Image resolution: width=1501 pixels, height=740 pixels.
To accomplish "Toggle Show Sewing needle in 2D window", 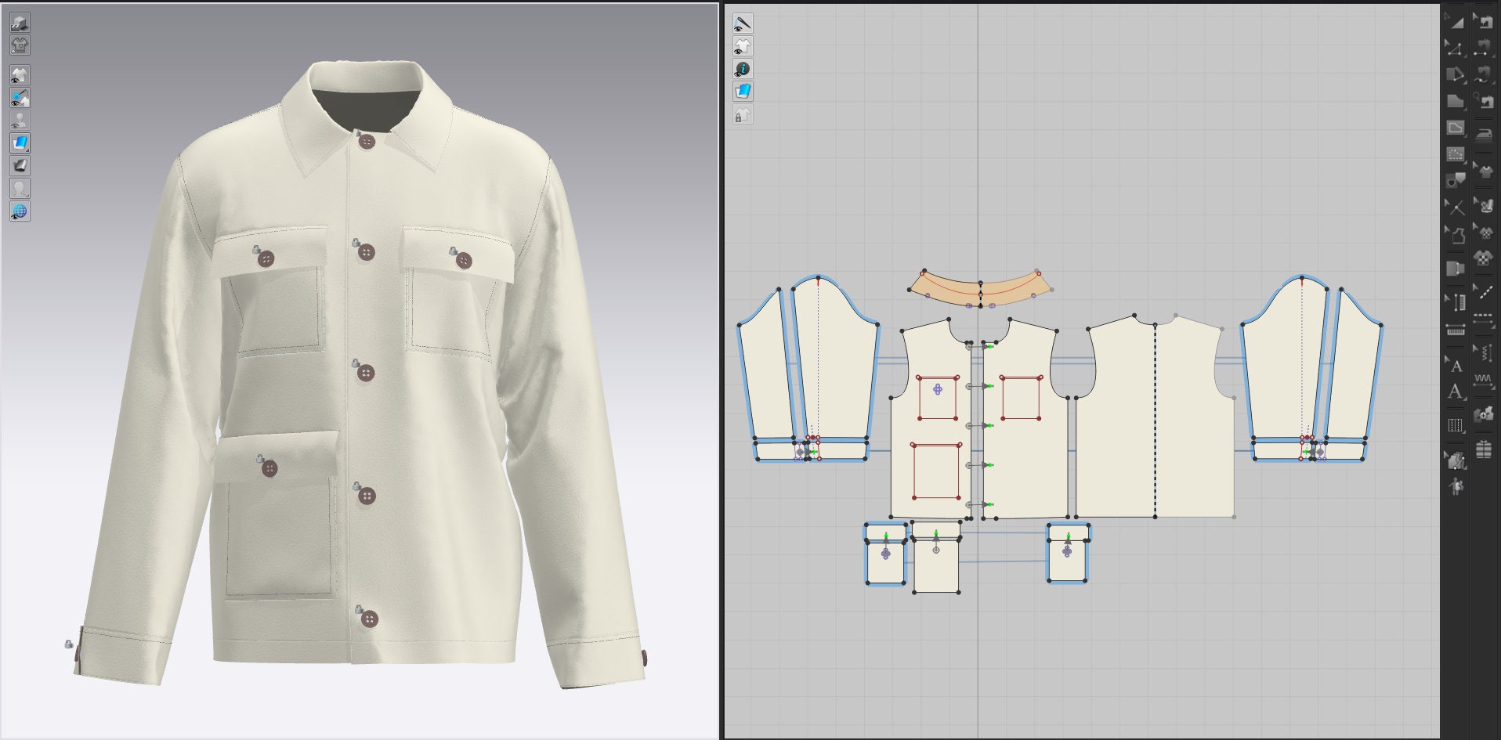I will point(743,23).
